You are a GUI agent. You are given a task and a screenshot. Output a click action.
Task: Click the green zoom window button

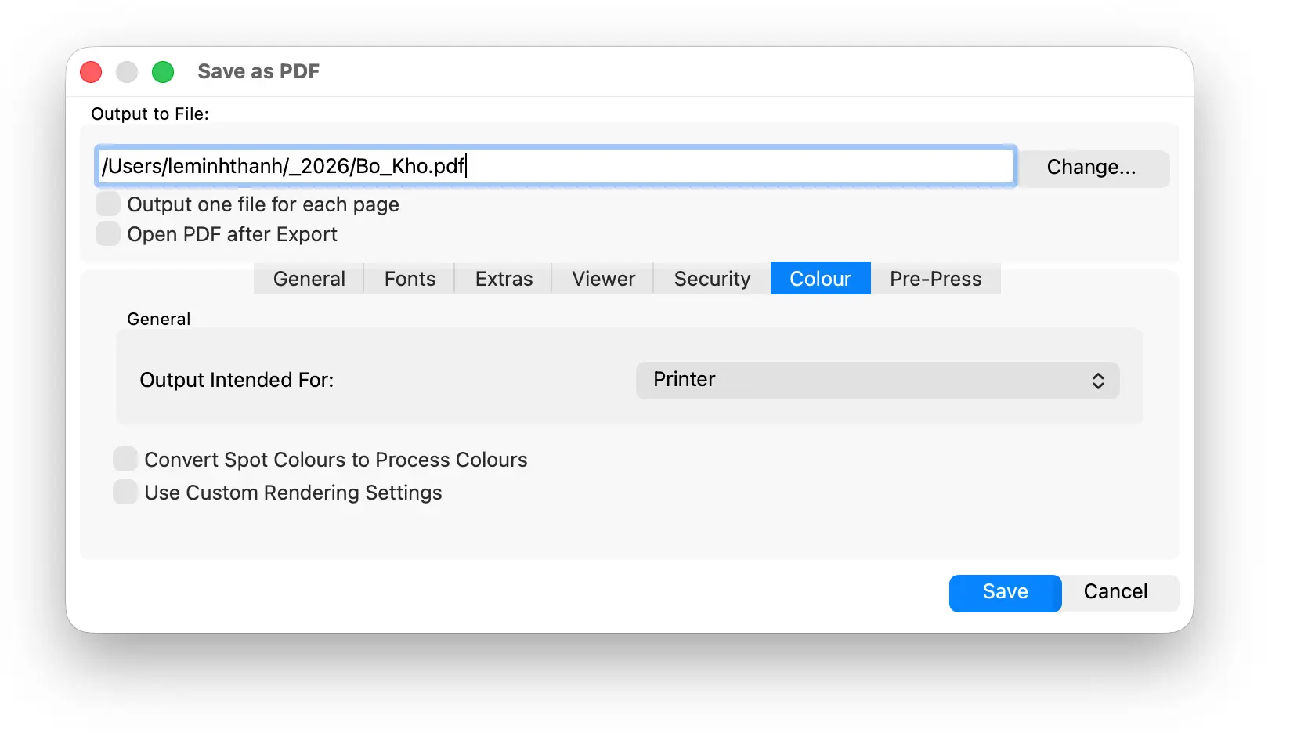(163, 72)
